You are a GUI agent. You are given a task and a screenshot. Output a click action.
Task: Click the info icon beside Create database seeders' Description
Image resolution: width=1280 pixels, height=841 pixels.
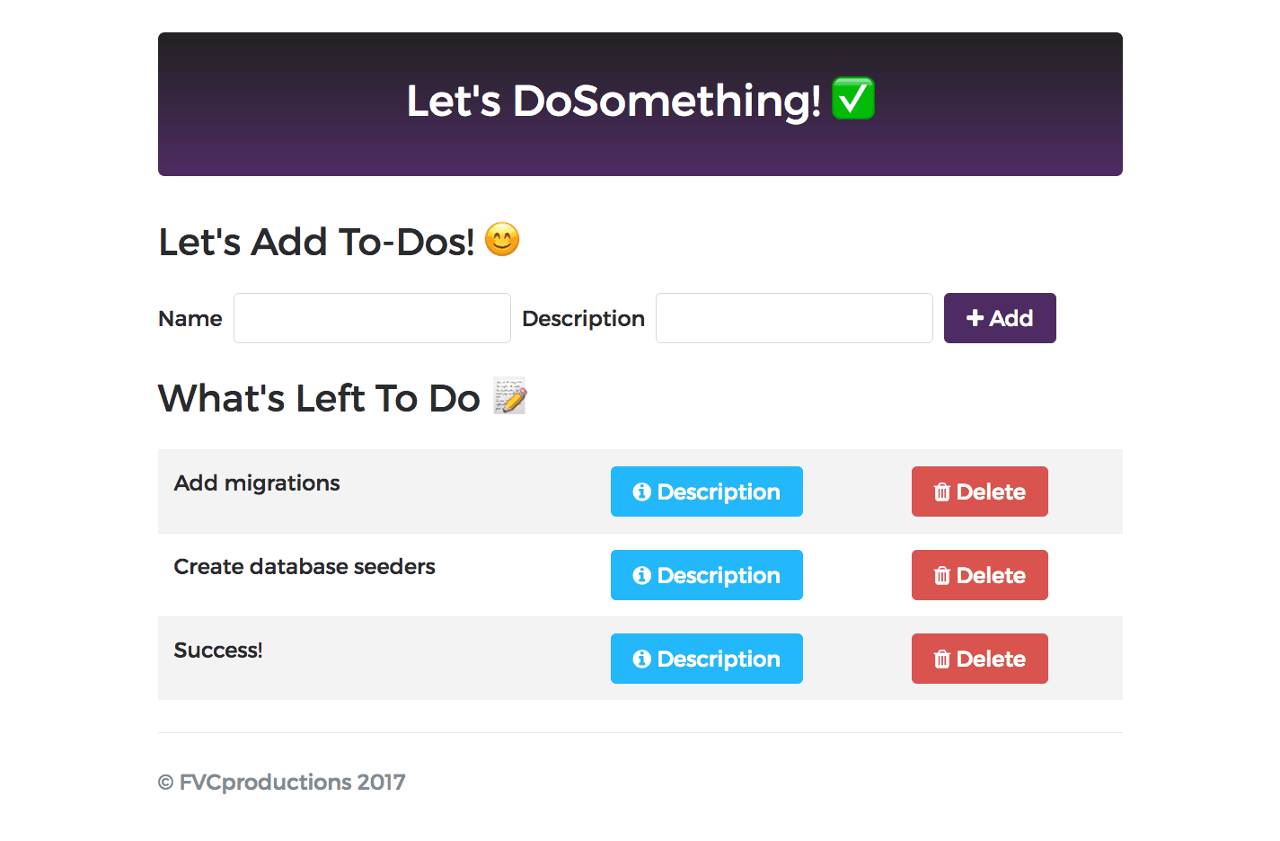click(641, 575)
